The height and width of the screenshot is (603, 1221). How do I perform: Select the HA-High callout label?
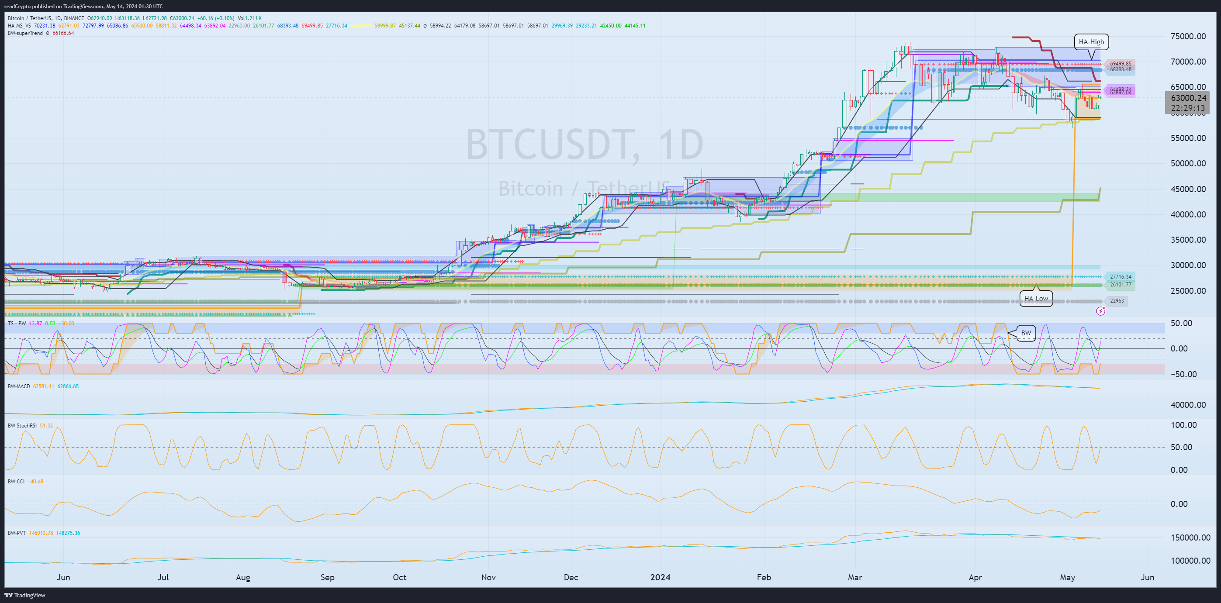click(x=1091, y=41)
